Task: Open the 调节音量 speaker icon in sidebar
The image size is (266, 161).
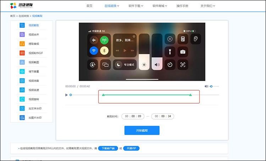Action: point(22,71)
